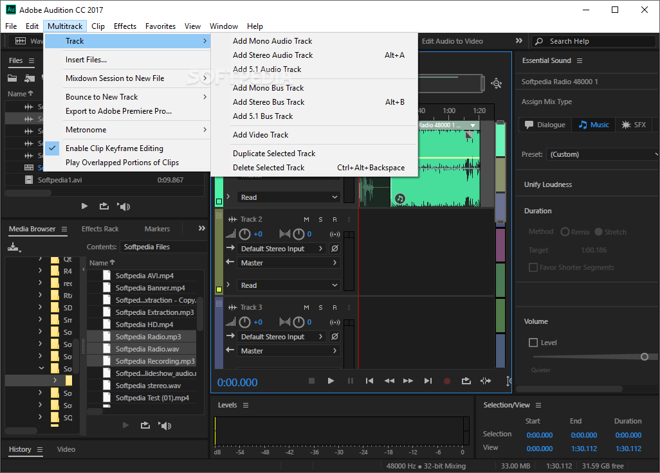Image resolution: width=660 pixels, height=473 pixels.
Task: Assign the Dialogue mix type
Action: click(545, 125)
